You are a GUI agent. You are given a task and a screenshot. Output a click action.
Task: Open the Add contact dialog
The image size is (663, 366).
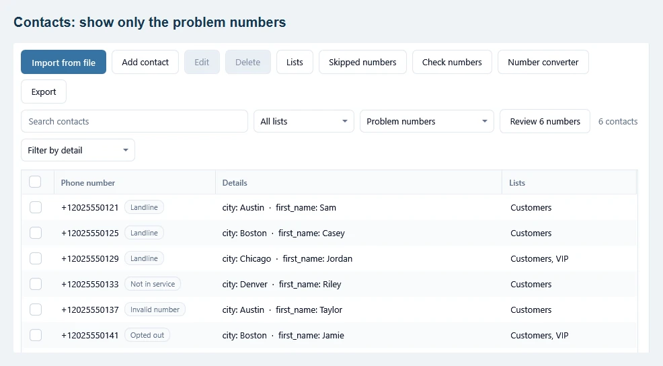point(145,62)
